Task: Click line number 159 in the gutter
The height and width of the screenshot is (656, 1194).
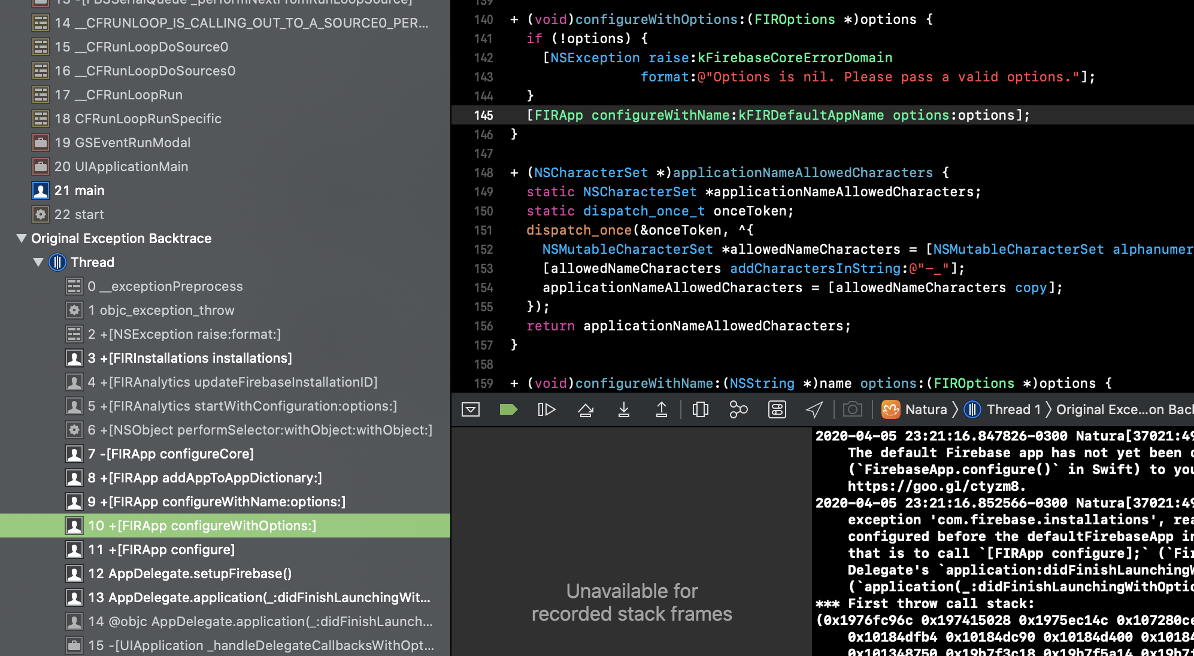Action: (x=484, y=383)
